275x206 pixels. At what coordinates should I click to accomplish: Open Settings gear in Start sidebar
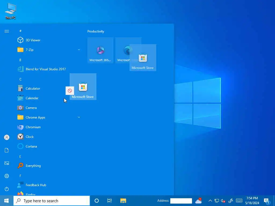point(7,176)
